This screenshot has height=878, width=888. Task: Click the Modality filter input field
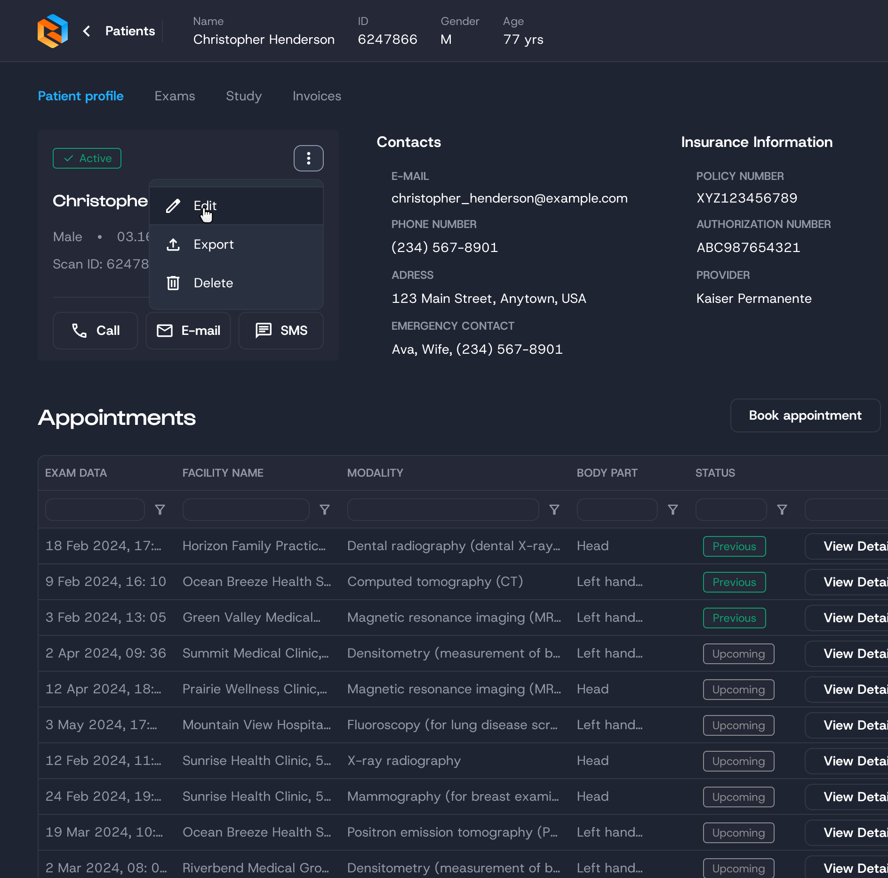point(443,510)
